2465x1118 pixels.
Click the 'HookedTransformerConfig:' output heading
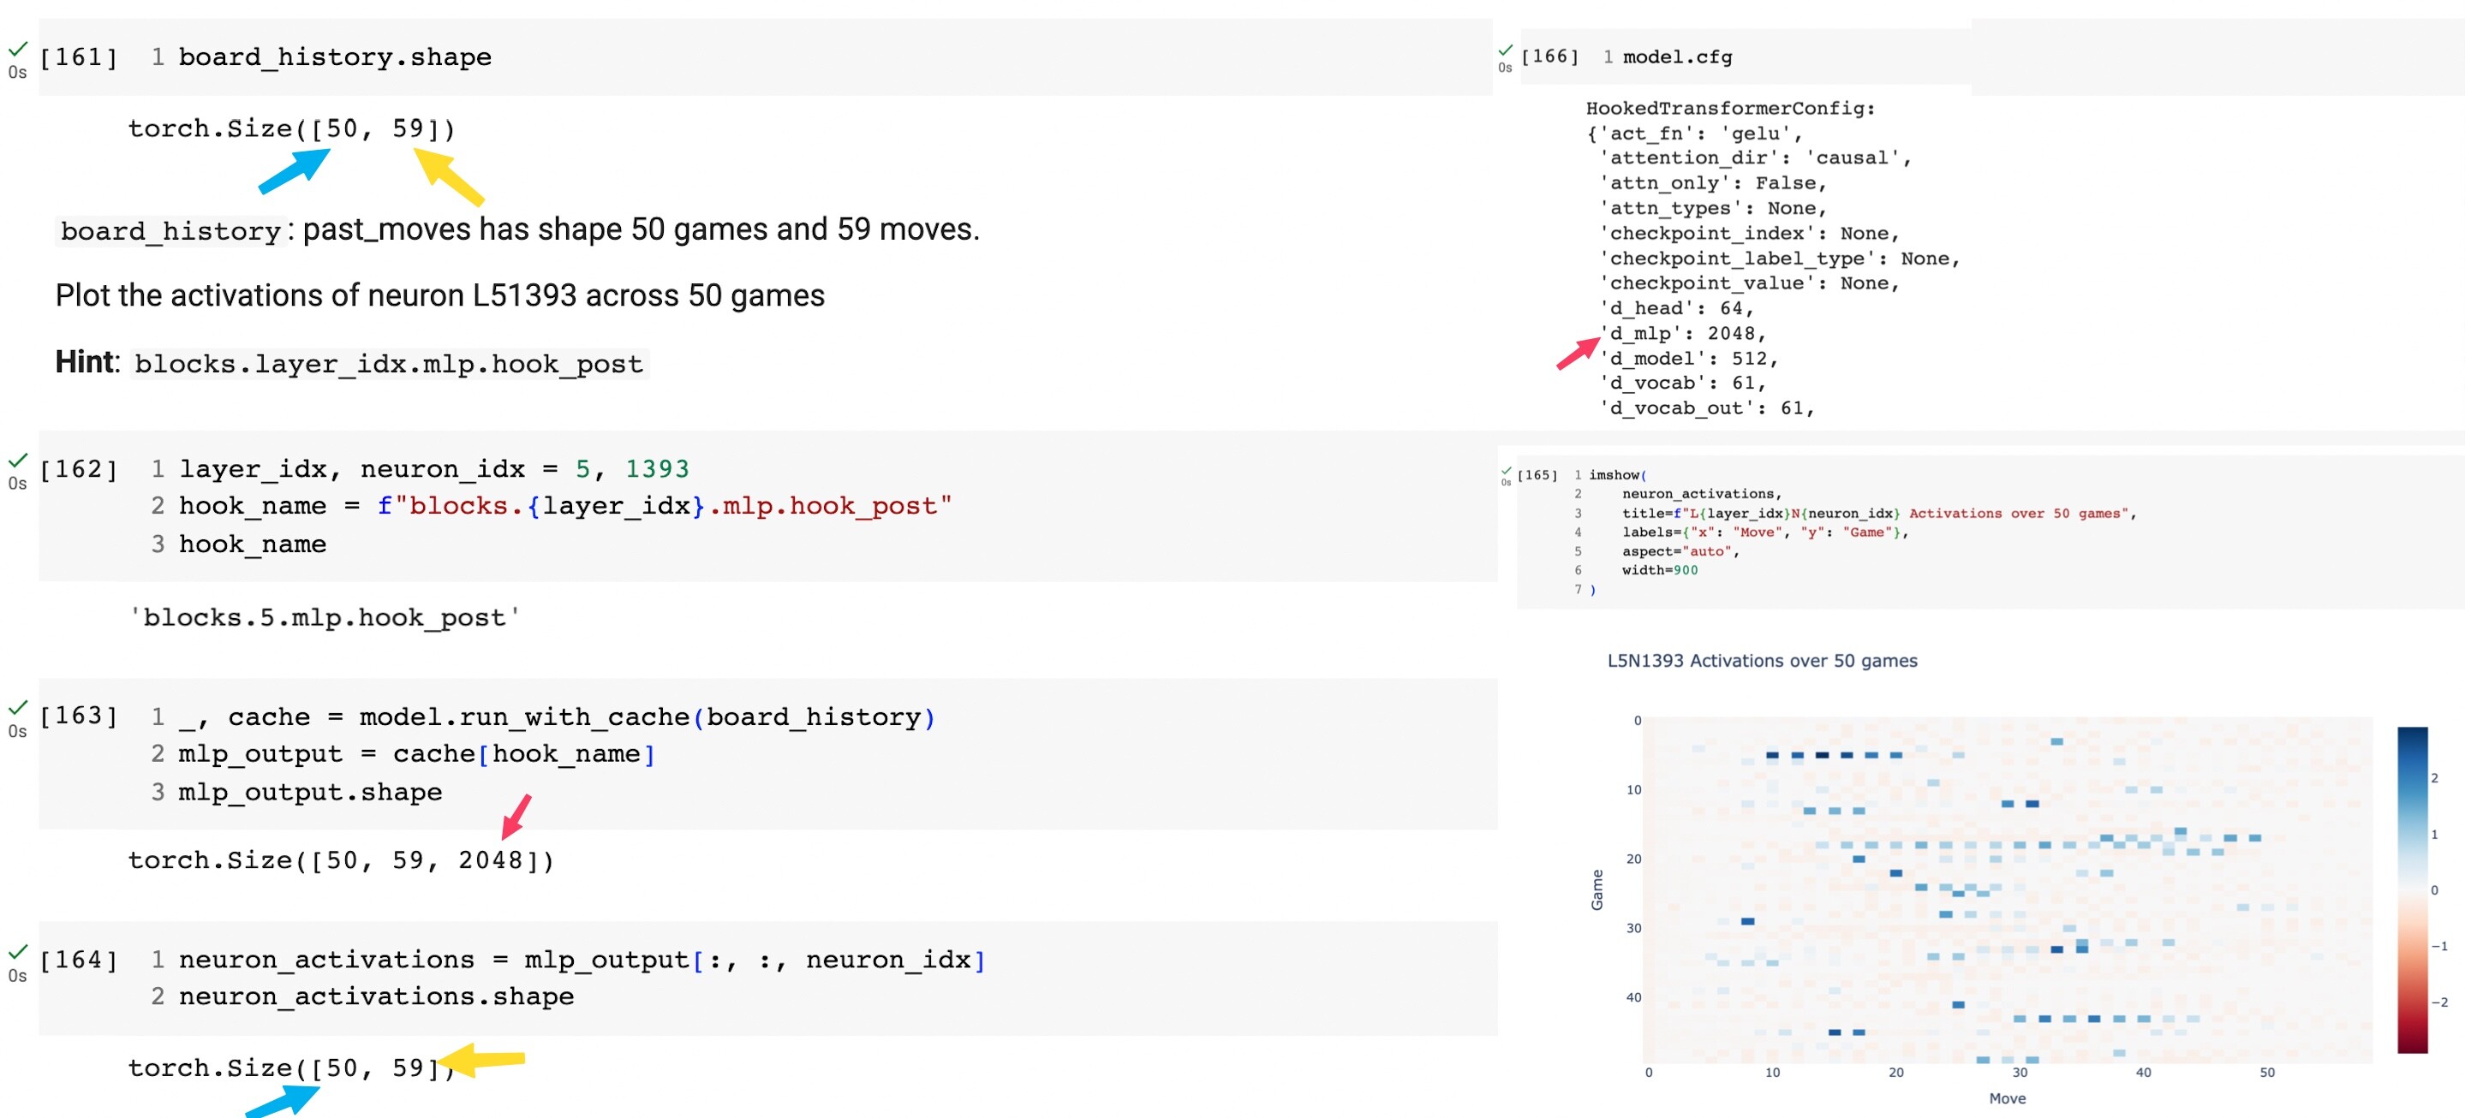[1730, 109]
